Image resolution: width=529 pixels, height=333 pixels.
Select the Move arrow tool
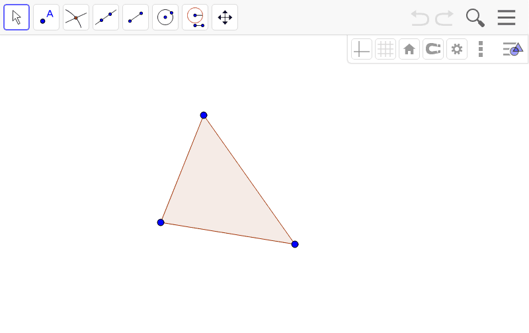click(17, 17)
